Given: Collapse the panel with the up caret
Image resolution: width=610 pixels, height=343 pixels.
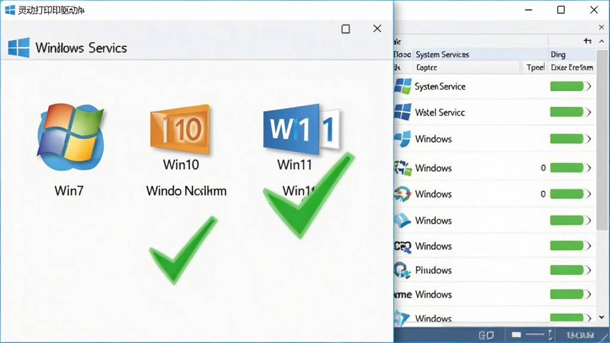Looking at the screenshot, I should point(602,41).
